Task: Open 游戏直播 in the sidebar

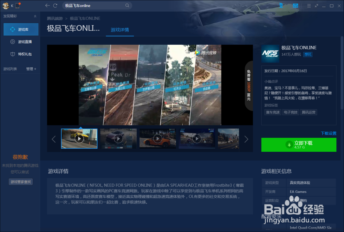Action: pyautogui.click(x=21, y=42)
